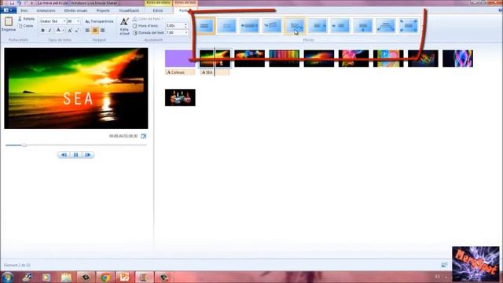
Task: Open Google Chrome from the taskbar
Action: click(105, 277)
